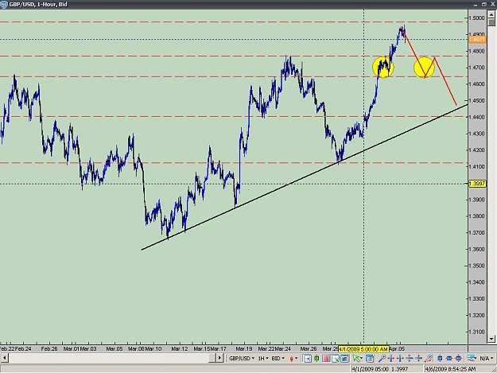Click the second horizontal scale icon

[x=400, y=359]
